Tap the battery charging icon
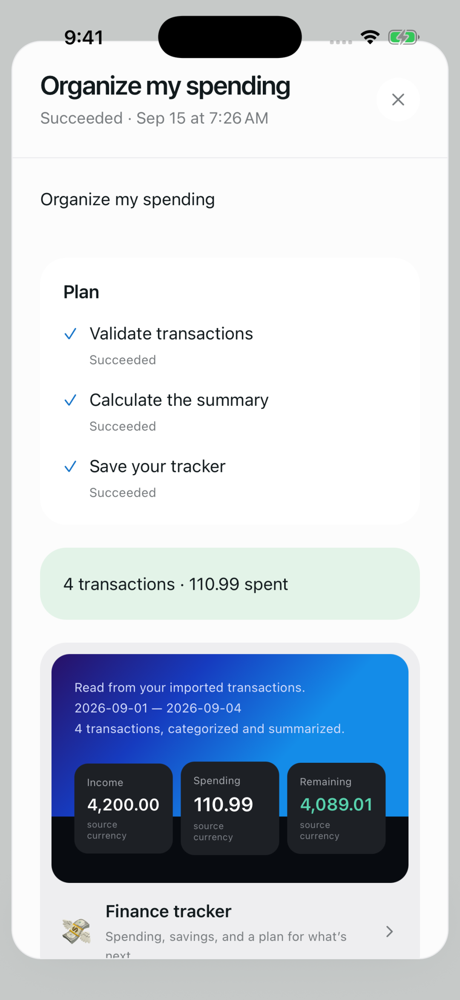The width and height of the screenshot is (460, 1000). coord(404,37)
